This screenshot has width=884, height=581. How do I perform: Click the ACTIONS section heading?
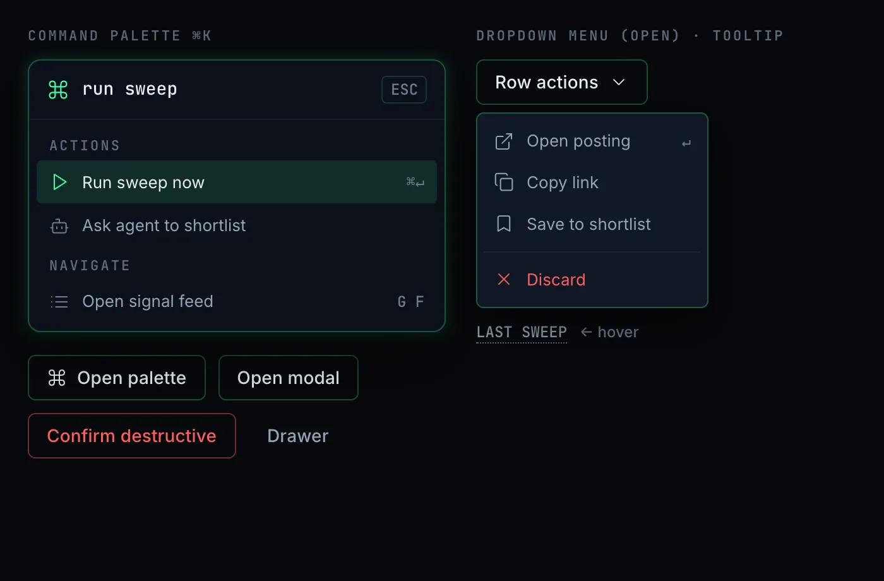tap(85, 146)
